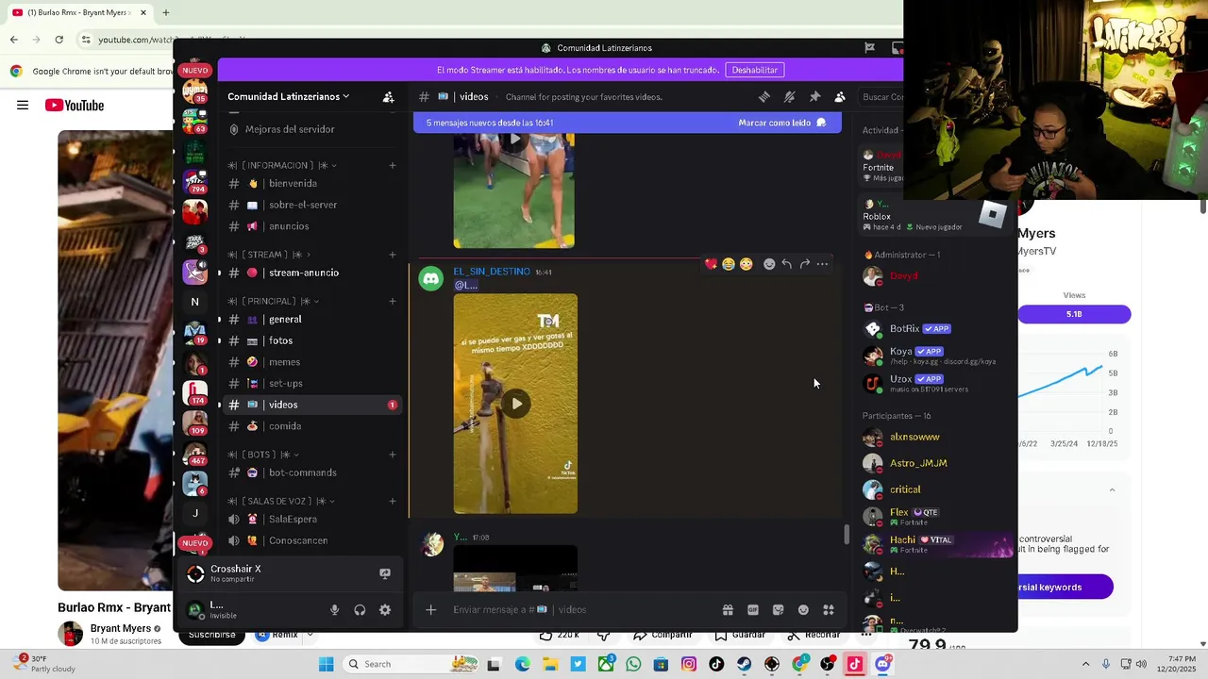Select the memes channel
This screenshot has width=1208, height=679.
tap(312, 362)
